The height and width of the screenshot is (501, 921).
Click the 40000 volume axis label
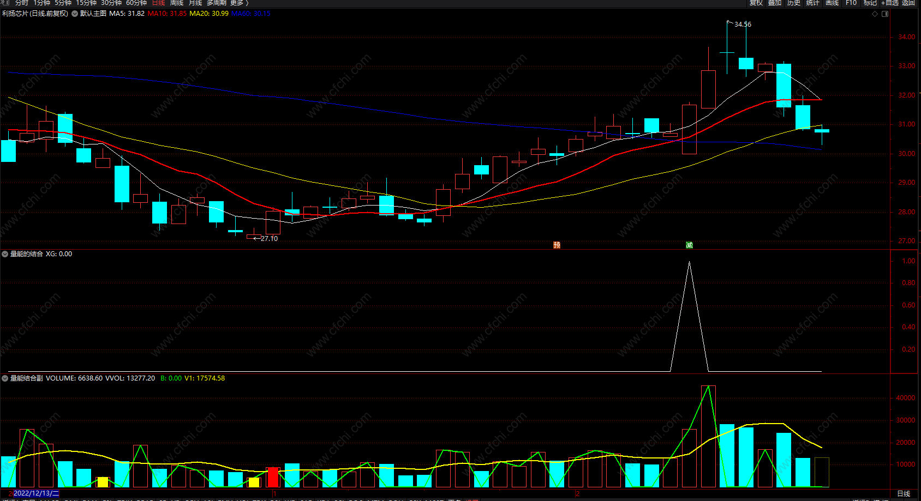pos(906,398)
